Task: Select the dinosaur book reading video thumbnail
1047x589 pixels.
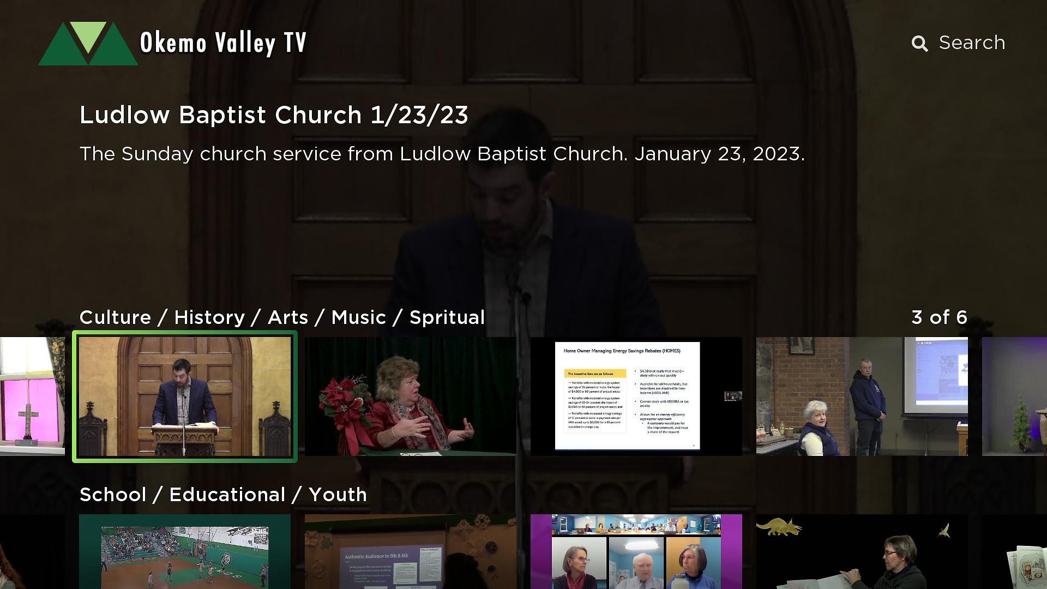Action: click(x=862, y=551)
